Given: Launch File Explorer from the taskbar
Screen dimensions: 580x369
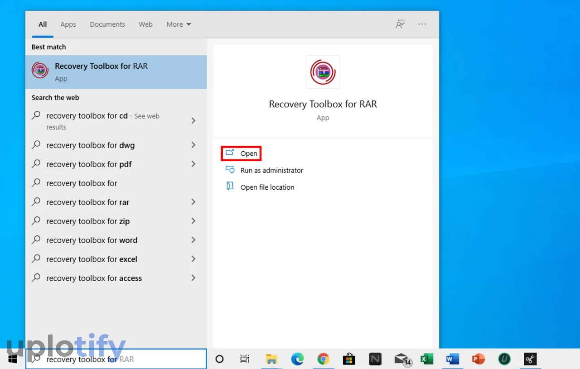Looking at the screenshot, I should pyautogui.click(x=271, y=359).
